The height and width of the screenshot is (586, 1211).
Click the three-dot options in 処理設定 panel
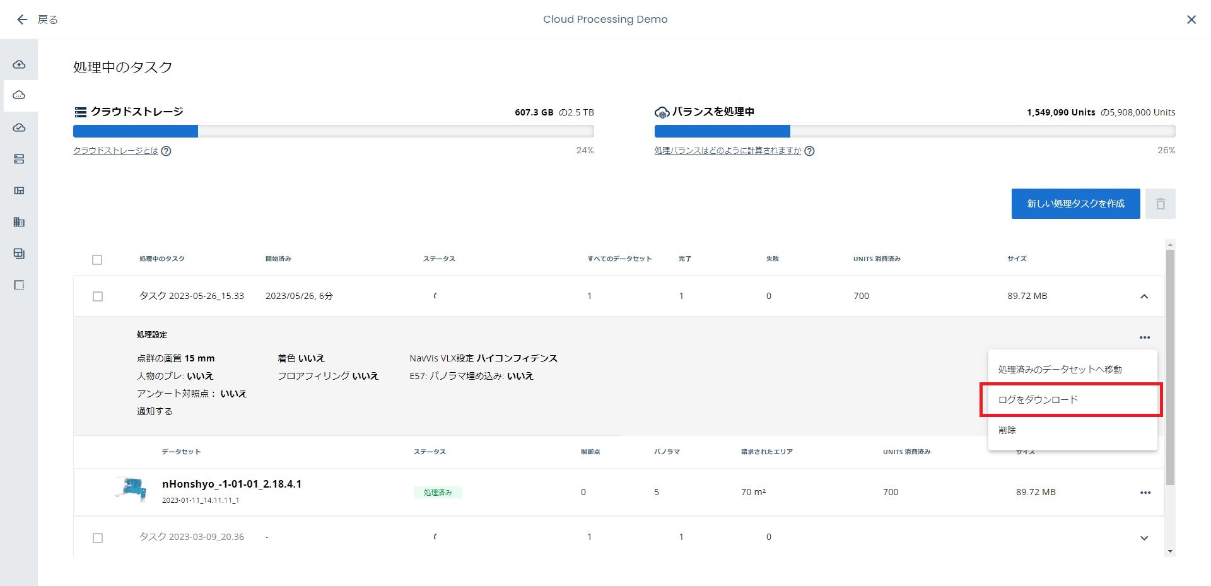(1145, 337)
